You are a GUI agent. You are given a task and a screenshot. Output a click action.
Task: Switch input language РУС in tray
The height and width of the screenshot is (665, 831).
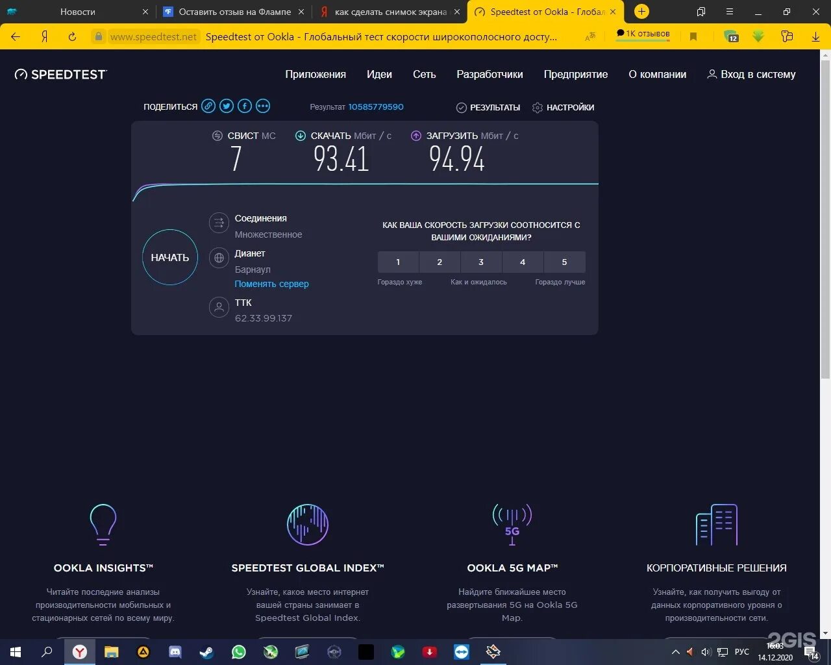point(742,651)
